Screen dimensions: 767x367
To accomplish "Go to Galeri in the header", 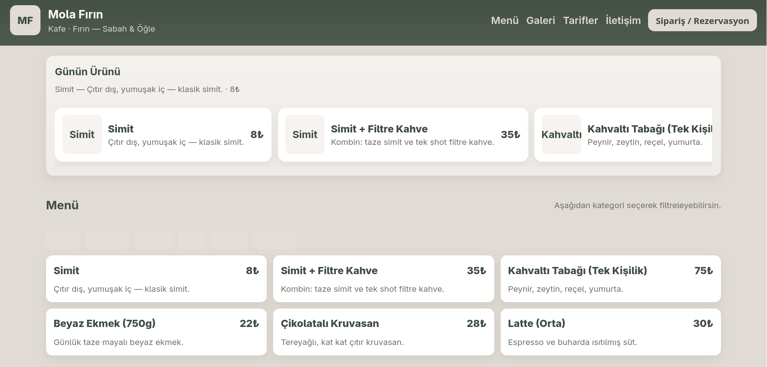I will [x=540, y=20].
